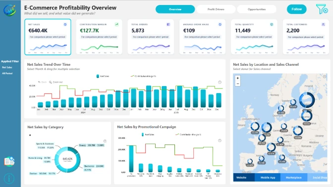The width and height of the screenshot is (333, 187).
Task: Toggle Contribution Margin % legend in promotional chart
Action: (188, 135)
